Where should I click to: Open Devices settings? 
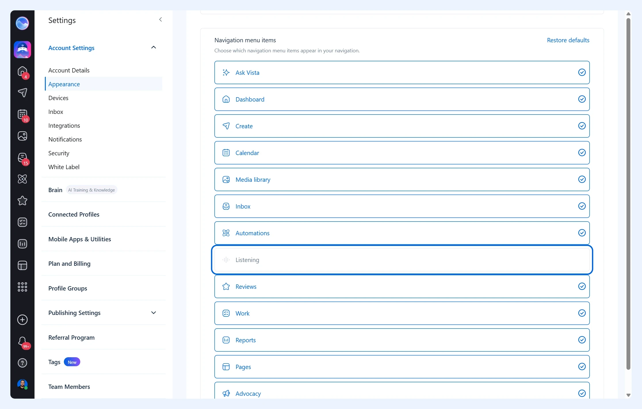(58, 98)
